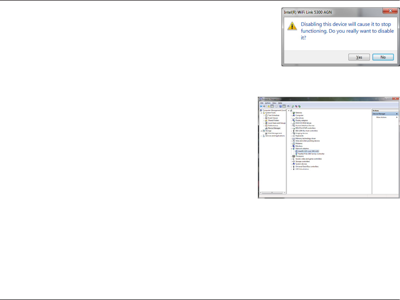The width and height of the screenshot is (400, 300).
Task: Click the Human Interface Devices icon
Action: (294, 126)
